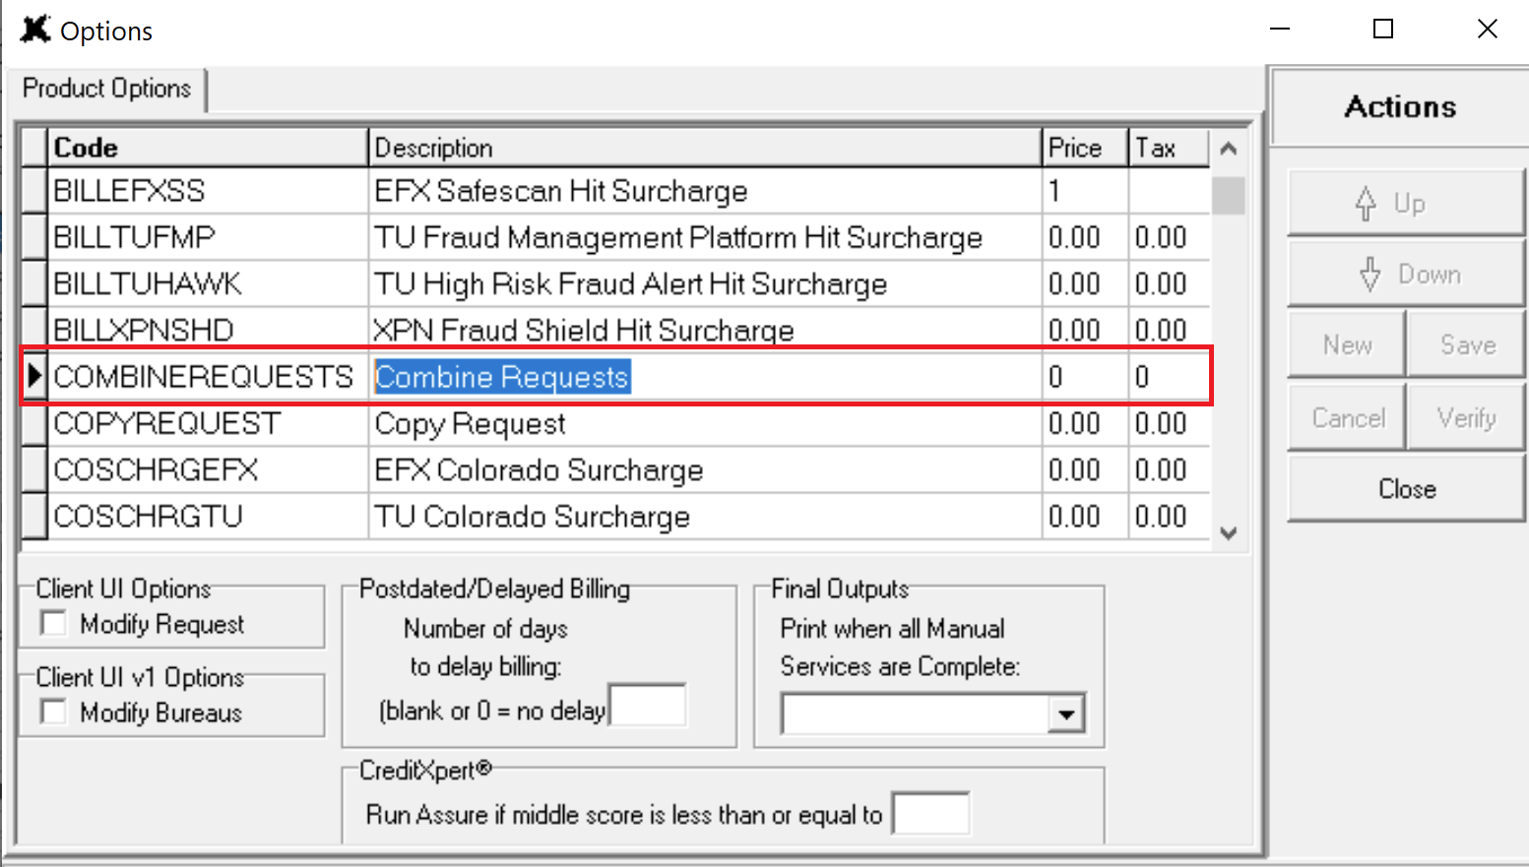
Task: Click the row selector of COMBINEREQUESTS row
Action: (x=34, y=377)
